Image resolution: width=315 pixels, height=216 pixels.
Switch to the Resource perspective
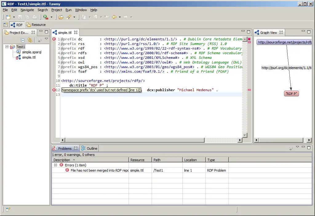point(36,25)
